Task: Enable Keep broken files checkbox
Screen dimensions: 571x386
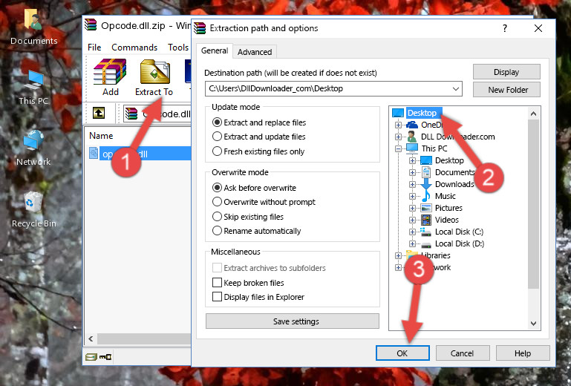Action: click(x=217, y=283)
